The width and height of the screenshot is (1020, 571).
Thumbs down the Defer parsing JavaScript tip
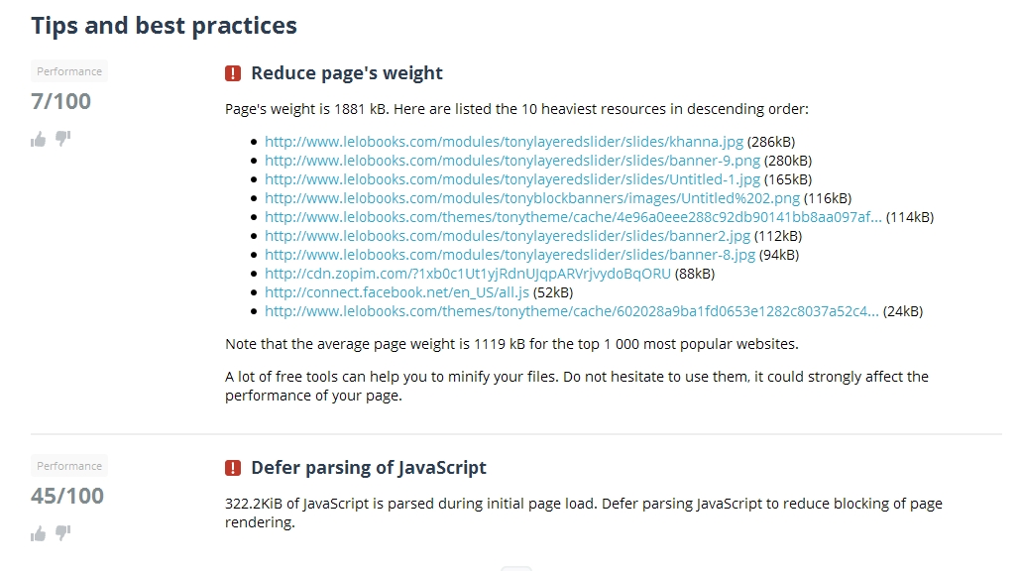(x=63, y=533)
